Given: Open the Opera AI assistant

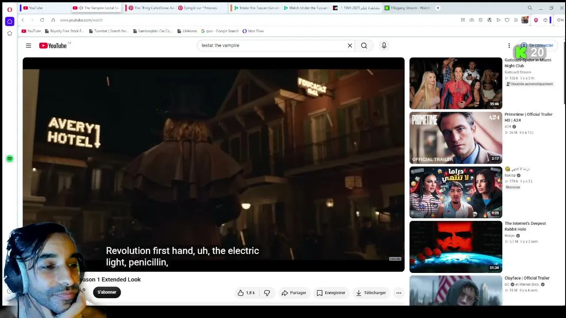Looking at the screenshot, I should pos(560,20).
